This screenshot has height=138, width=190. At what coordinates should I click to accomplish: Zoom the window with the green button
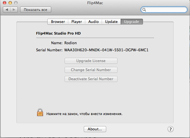pos(16,3)
